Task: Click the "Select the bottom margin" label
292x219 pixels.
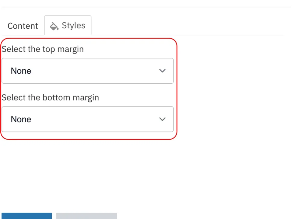Action: click(50, 98)
